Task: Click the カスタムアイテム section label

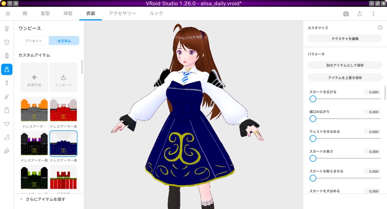Action: pos(34,55)
